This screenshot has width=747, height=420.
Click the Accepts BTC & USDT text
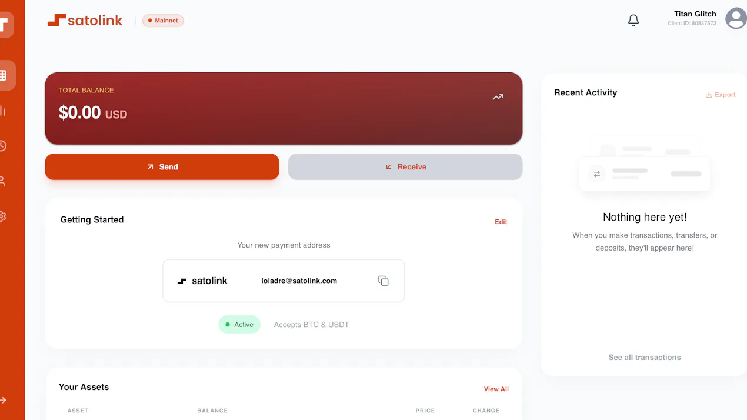312,325
